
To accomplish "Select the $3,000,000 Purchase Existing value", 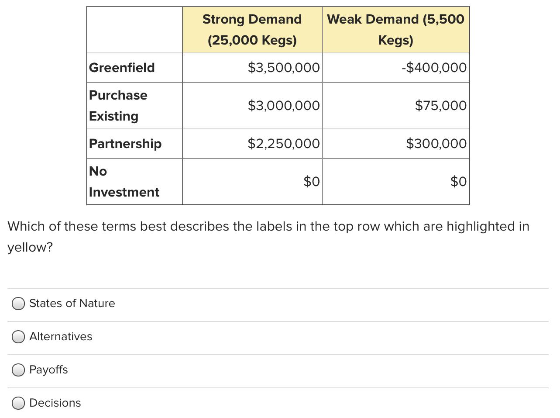I will click(x=284, y=105).
